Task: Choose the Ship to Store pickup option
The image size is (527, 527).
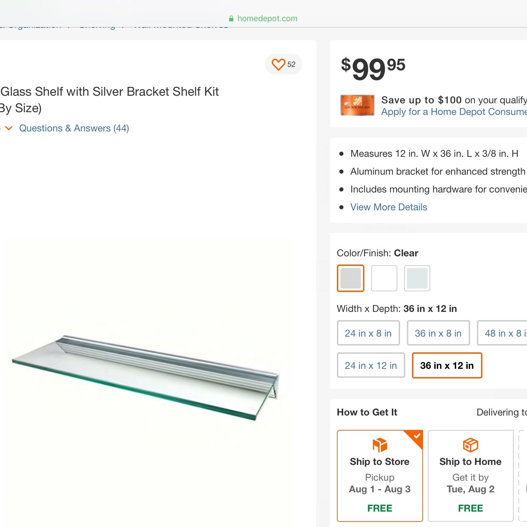Action: pyautogui.click(x=380, y=476)
